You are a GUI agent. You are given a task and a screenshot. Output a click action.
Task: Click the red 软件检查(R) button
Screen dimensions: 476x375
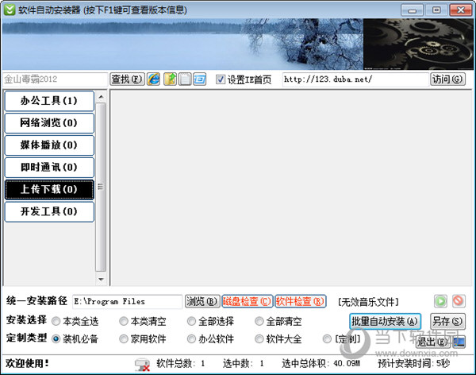point(301,301)
